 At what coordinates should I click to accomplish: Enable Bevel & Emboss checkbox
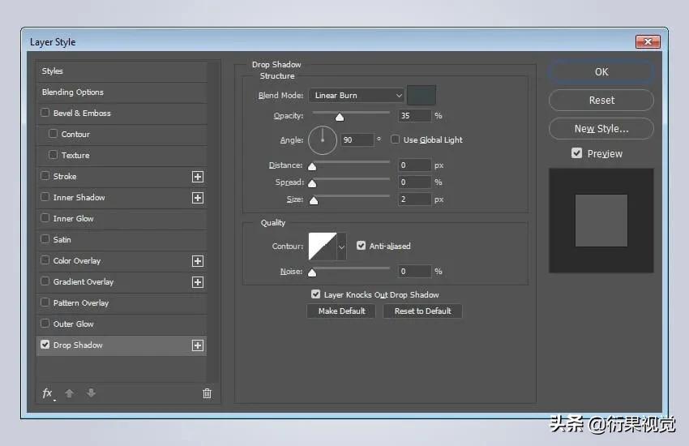pyautogui.click(x=45, y=113)
